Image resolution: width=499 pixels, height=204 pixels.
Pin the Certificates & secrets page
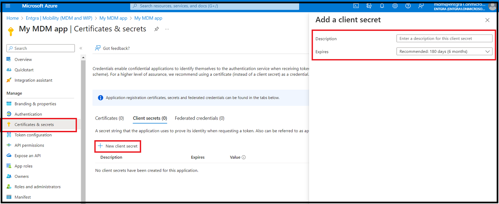[156, 29]
